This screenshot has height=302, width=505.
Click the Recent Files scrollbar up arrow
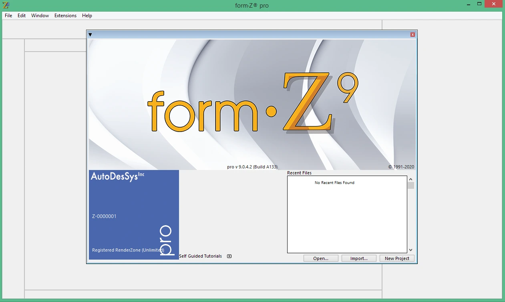click(411, 179)
